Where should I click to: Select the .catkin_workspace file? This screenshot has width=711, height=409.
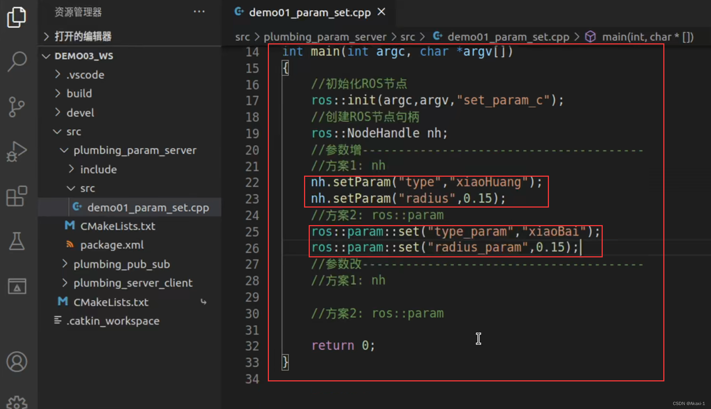tap(113, 321)
